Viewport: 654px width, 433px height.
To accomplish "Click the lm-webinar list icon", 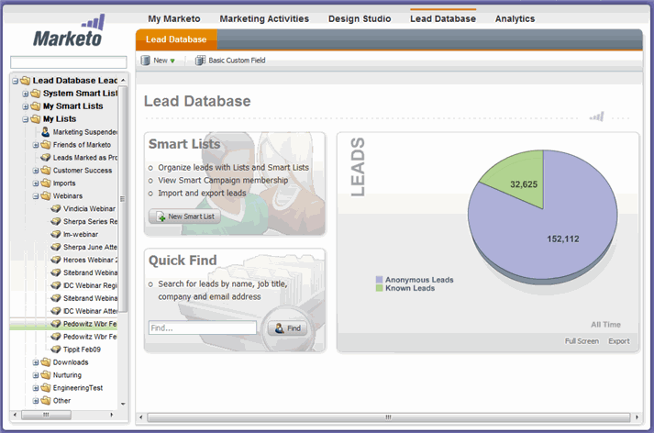I will point(55,235).
